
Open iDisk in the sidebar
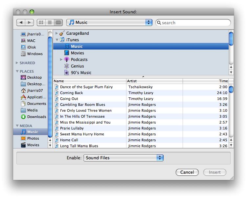click(x=32, y=47)
